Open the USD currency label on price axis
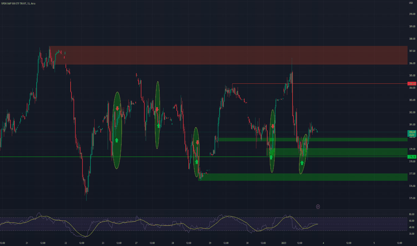Screen dimensions: 417x246 point(411,3)
